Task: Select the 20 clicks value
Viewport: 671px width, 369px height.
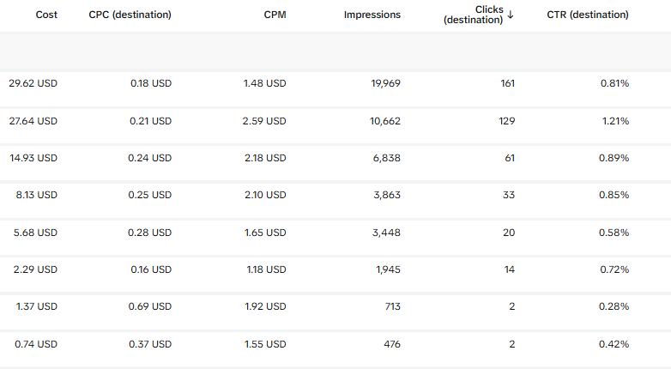Action: pos(509,233)
